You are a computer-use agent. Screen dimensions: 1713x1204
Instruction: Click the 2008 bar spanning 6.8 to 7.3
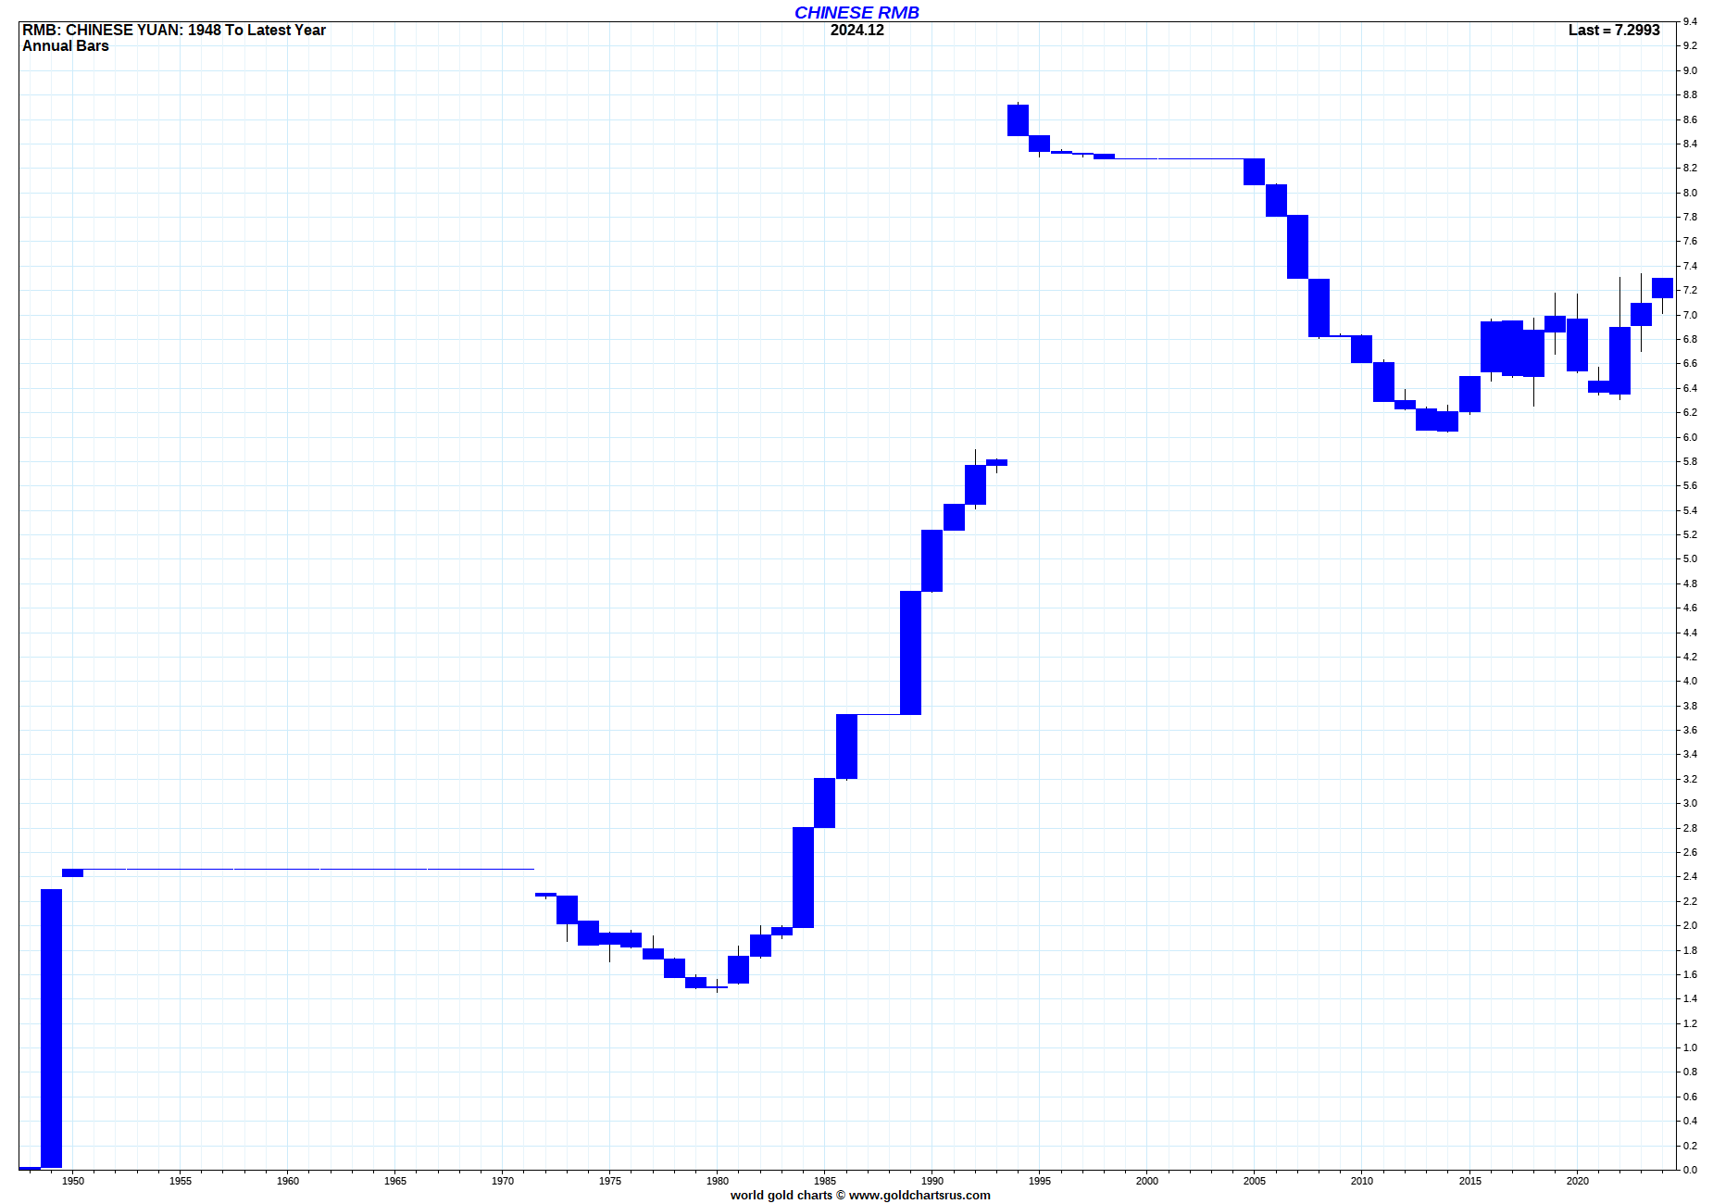pyautogui.click(x=1319, y=307)
